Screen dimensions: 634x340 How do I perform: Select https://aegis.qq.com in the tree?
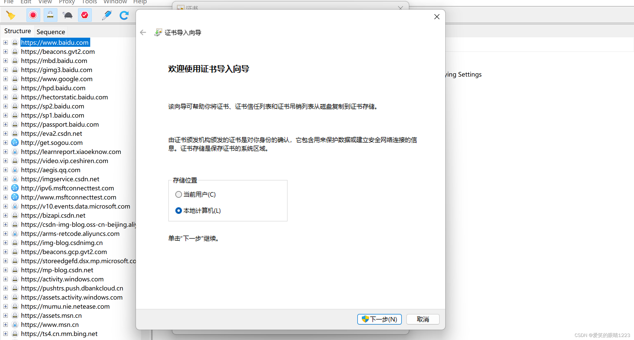pos(51,170)
